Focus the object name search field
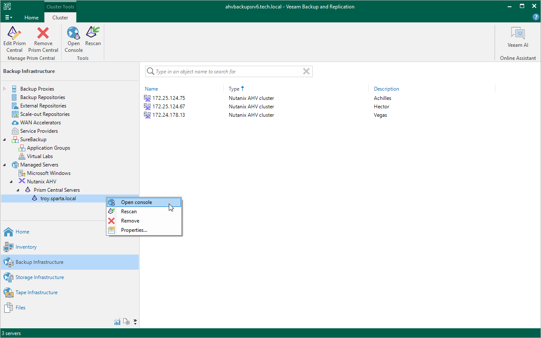 pyautogui.click(x=228, y=72)
